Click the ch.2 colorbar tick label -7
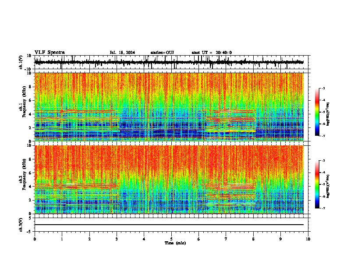This screenshot has width=347, height=268. [323, 208]
